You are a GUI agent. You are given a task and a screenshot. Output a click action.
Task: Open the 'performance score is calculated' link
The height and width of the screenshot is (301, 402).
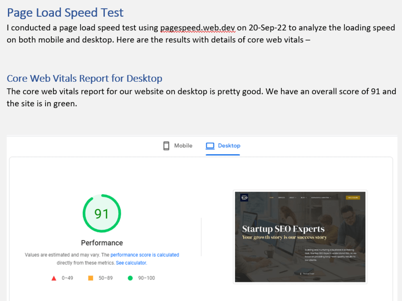point(145,255)
